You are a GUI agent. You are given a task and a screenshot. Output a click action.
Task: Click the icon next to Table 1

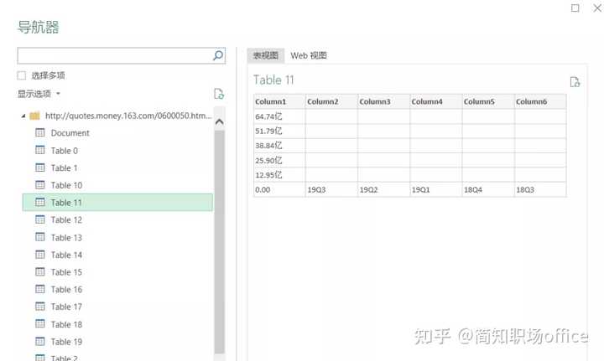pyautogui.click(x=40, y=168)
